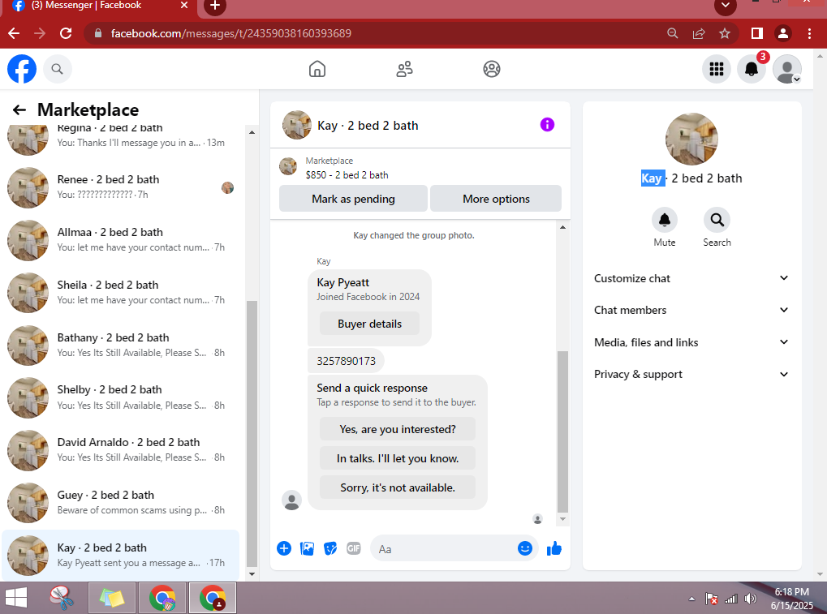Open Windows Start button

[x=15, y=599]
